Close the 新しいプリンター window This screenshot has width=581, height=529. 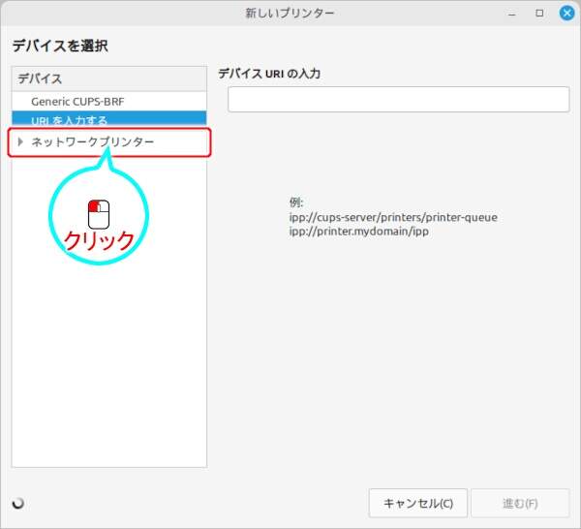pyautogui.click(x=566, y=14)
